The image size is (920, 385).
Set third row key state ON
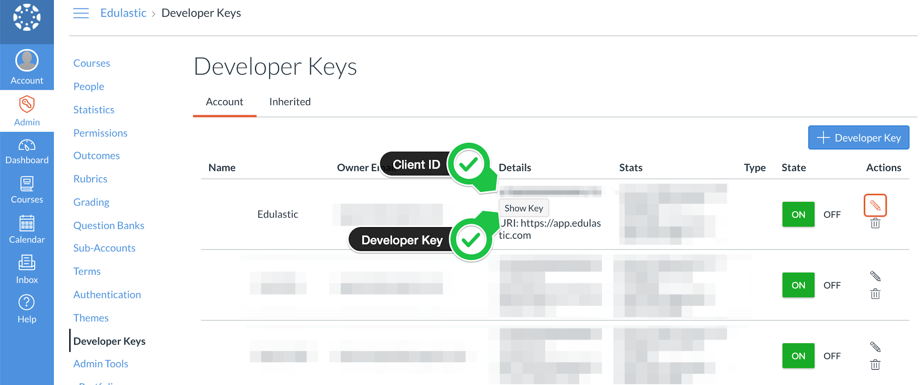798,356
